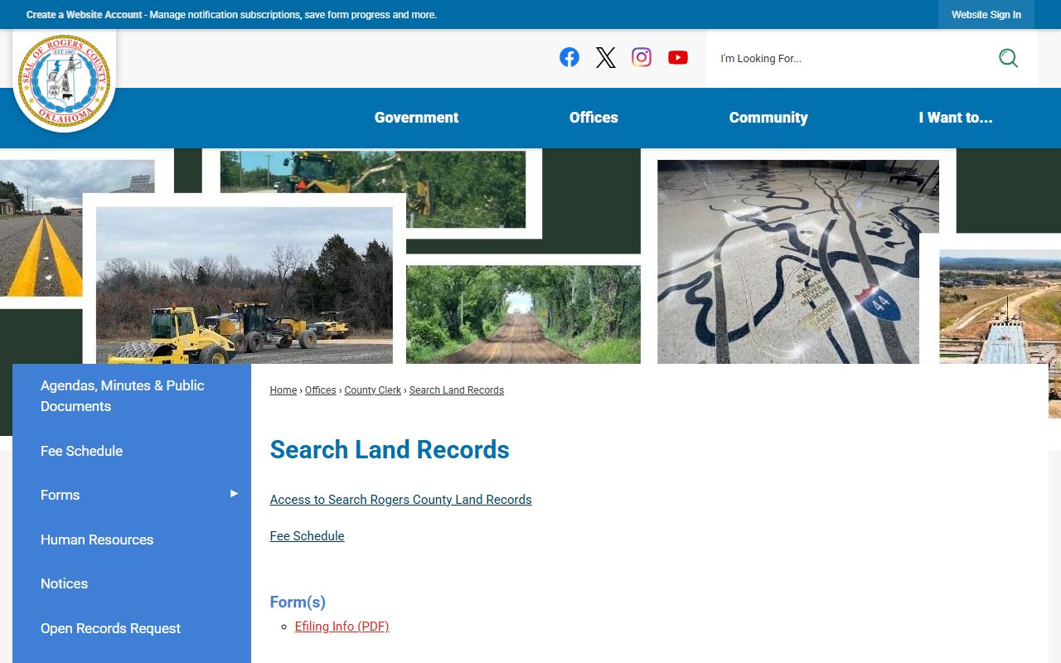Open the Government menu
The image size is (1061, 663).
tap(416, 118)
